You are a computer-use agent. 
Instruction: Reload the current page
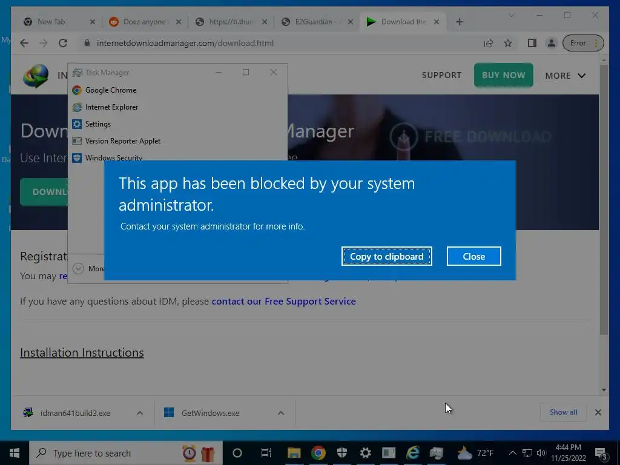click(x=63, y=43)
